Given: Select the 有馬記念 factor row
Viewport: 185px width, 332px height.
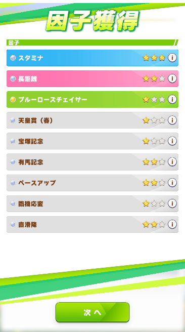Looking at the screenshot, I should pos(92,162).
